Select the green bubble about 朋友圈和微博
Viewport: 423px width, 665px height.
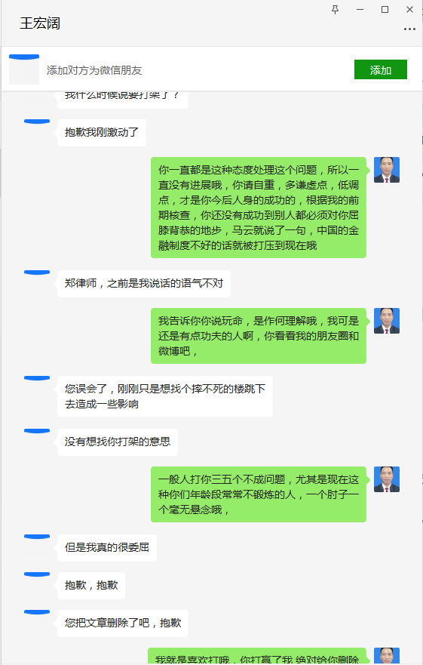pos(259,336)
